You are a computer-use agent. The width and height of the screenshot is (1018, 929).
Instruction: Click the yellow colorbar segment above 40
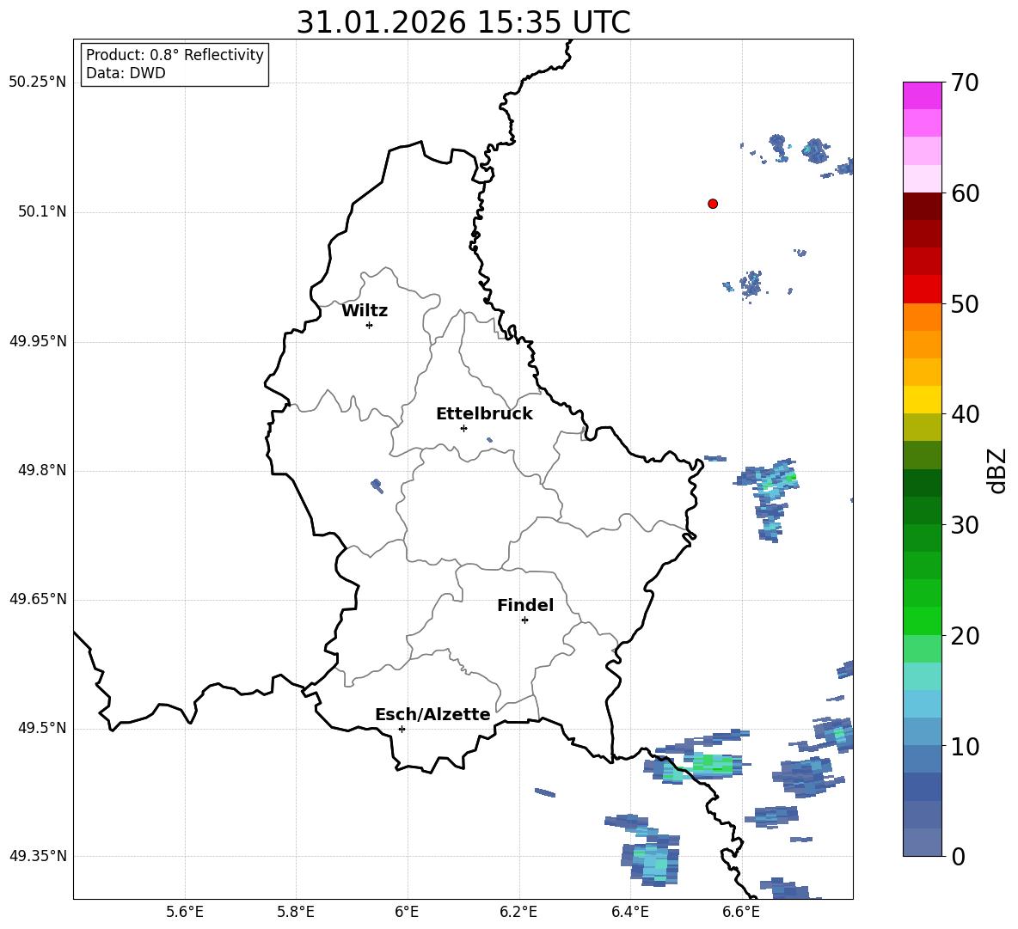click(x=922, y=400)
